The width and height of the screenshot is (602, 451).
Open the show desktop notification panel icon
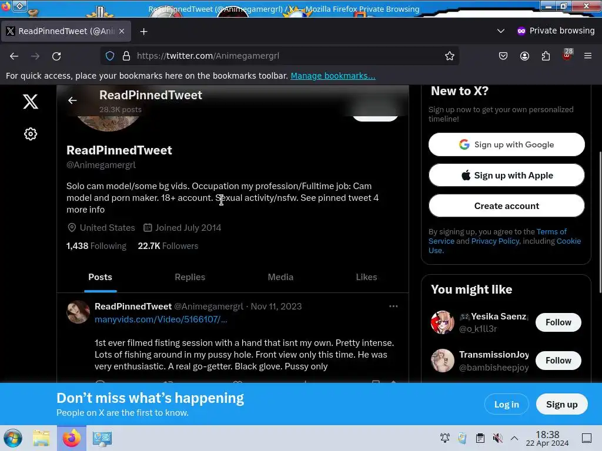point(587,438)
